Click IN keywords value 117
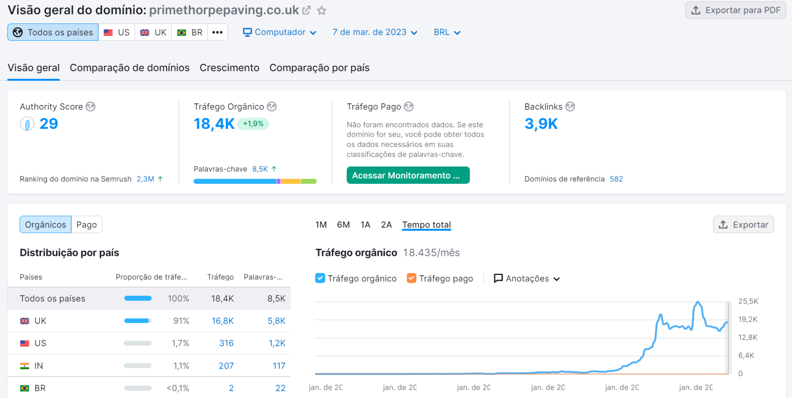Image resolution: width=792 pixels, height=398 pixels. [x=279, y=366]
